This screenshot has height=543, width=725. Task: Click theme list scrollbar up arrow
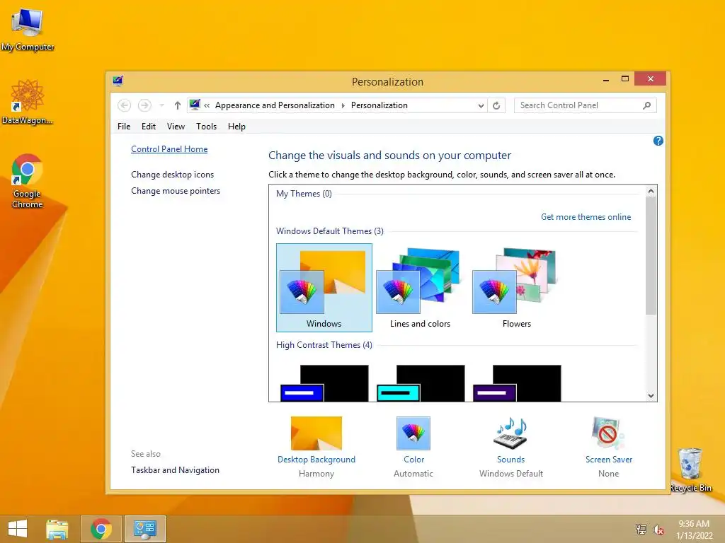click(x=651, y=191)
